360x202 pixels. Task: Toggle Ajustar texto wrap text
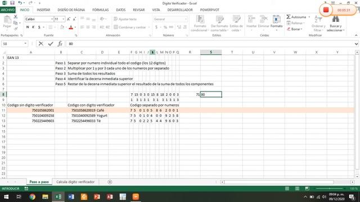click(125, 19)
